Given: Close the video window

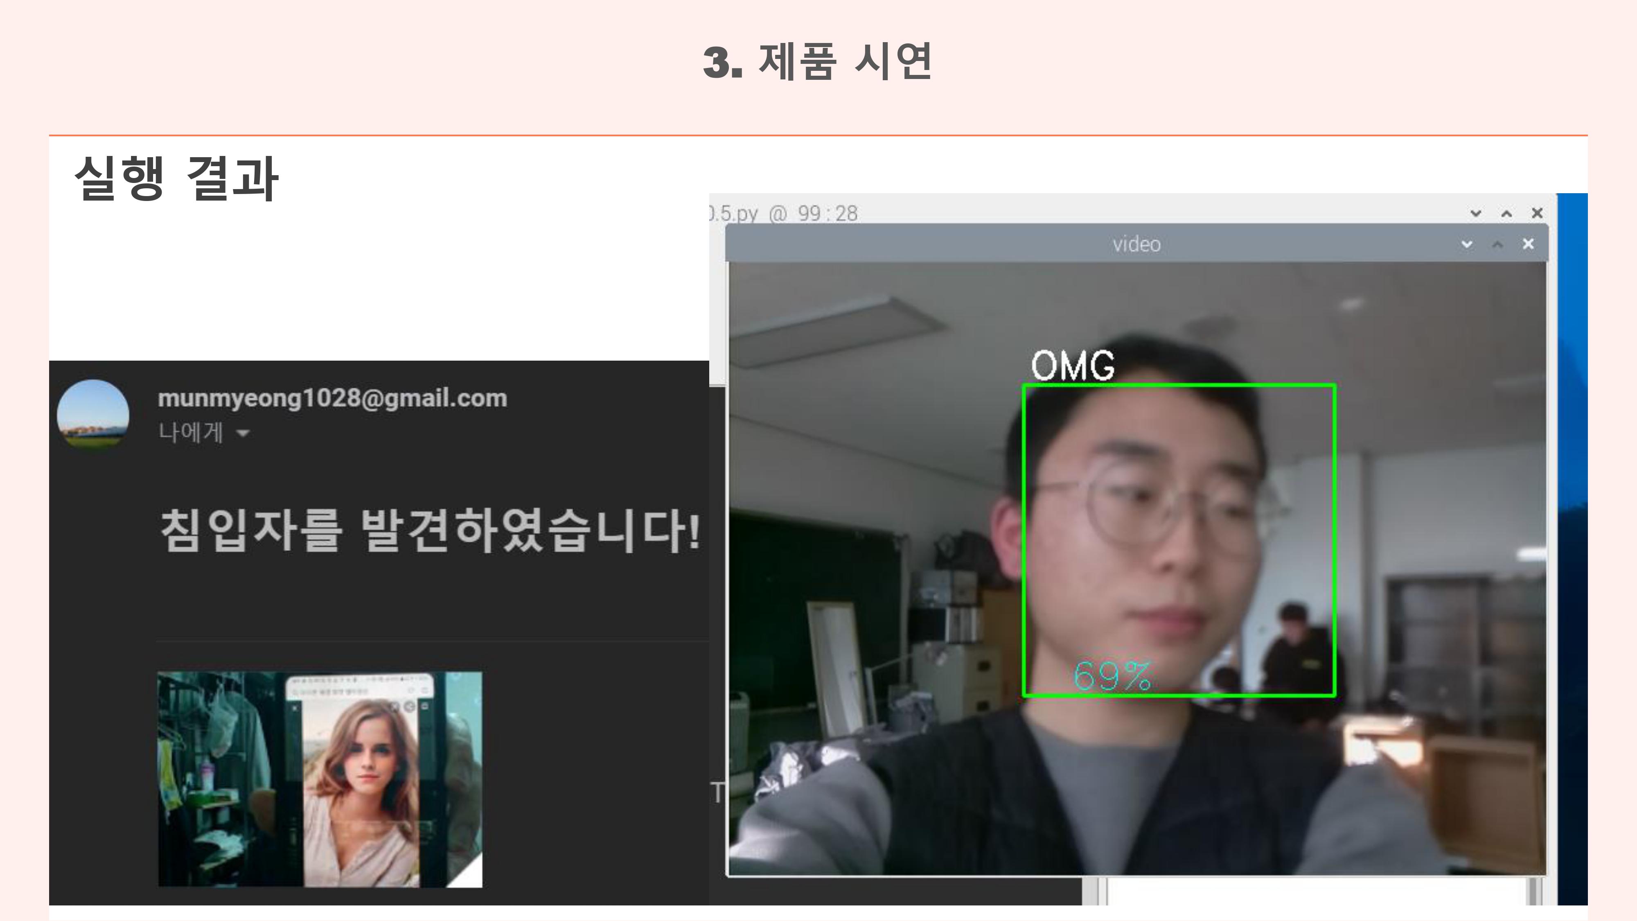Looking at the screenshot, I should [x=1529, y=244].
